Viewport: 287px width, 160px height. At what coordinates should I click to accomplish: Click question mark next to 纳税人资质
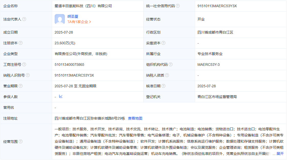[167, 75]
